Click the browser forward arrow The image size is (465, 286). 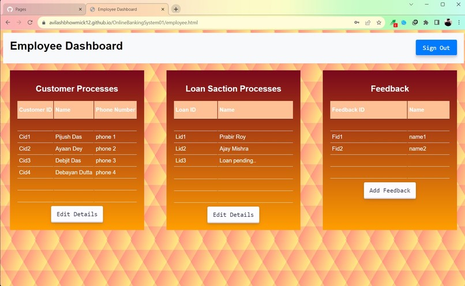click(x=19, y=22)
